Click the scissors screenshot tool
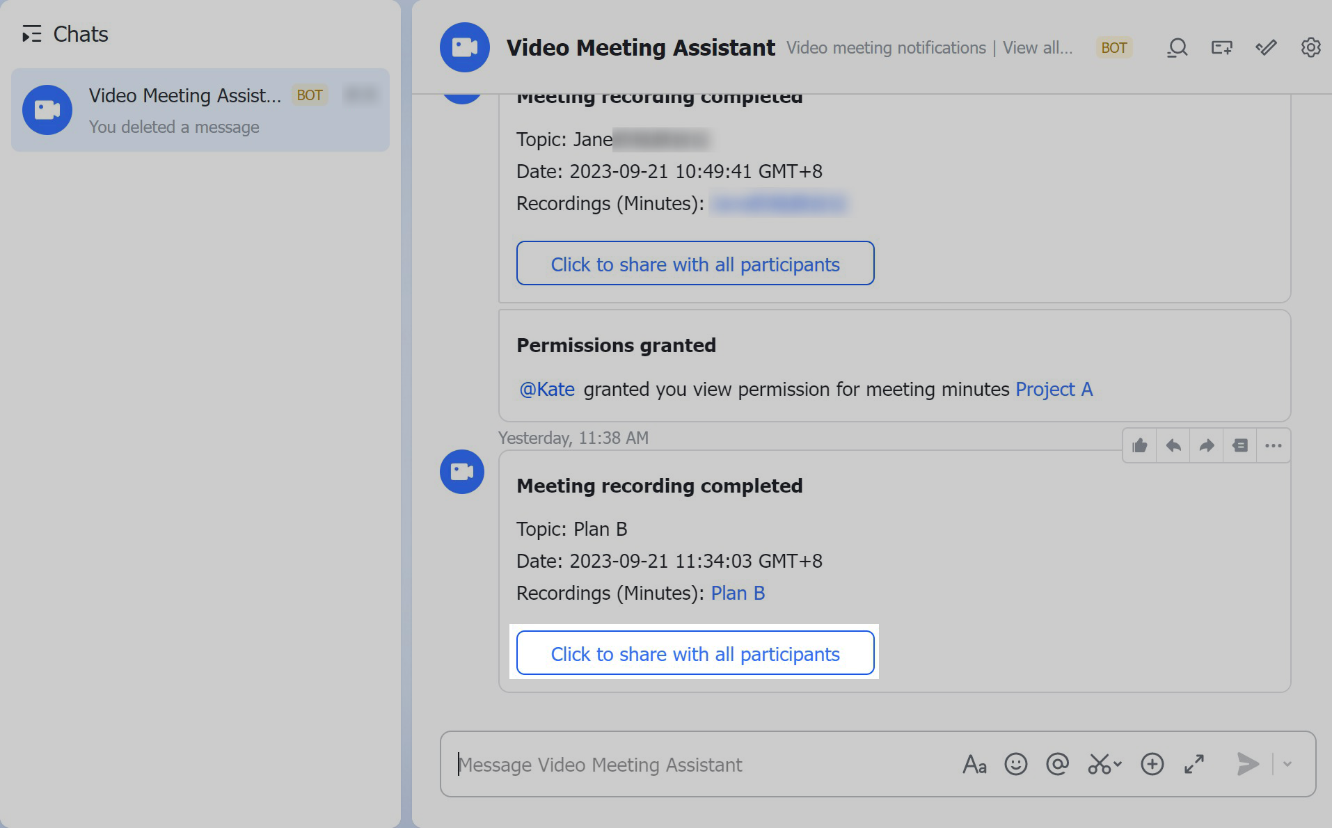 (x=1099, y=764)
